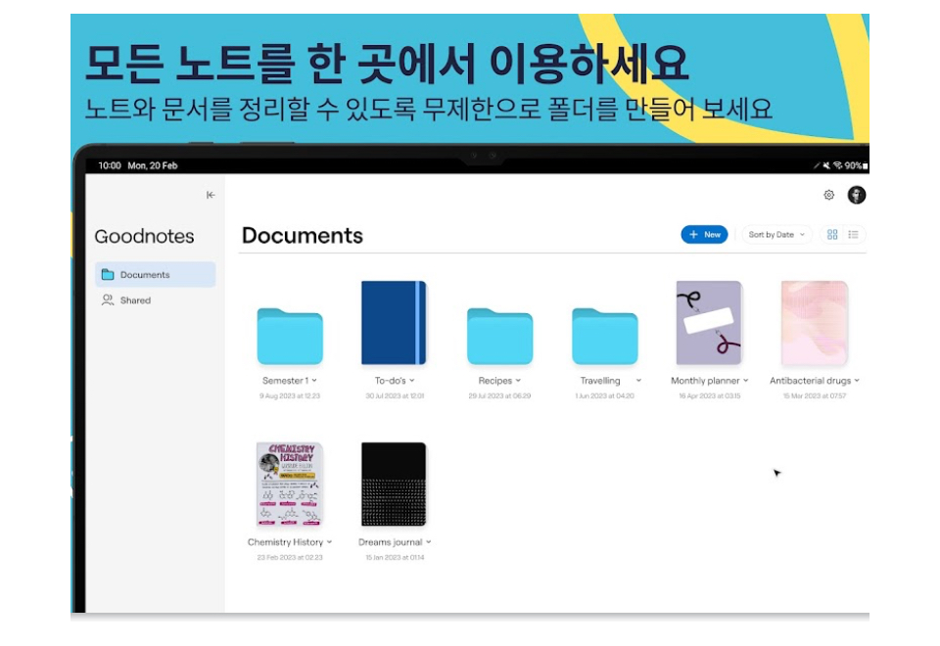Expand options chevron beside Antibacterial drugs
The image size is (940, 646).
pos(857,381)
